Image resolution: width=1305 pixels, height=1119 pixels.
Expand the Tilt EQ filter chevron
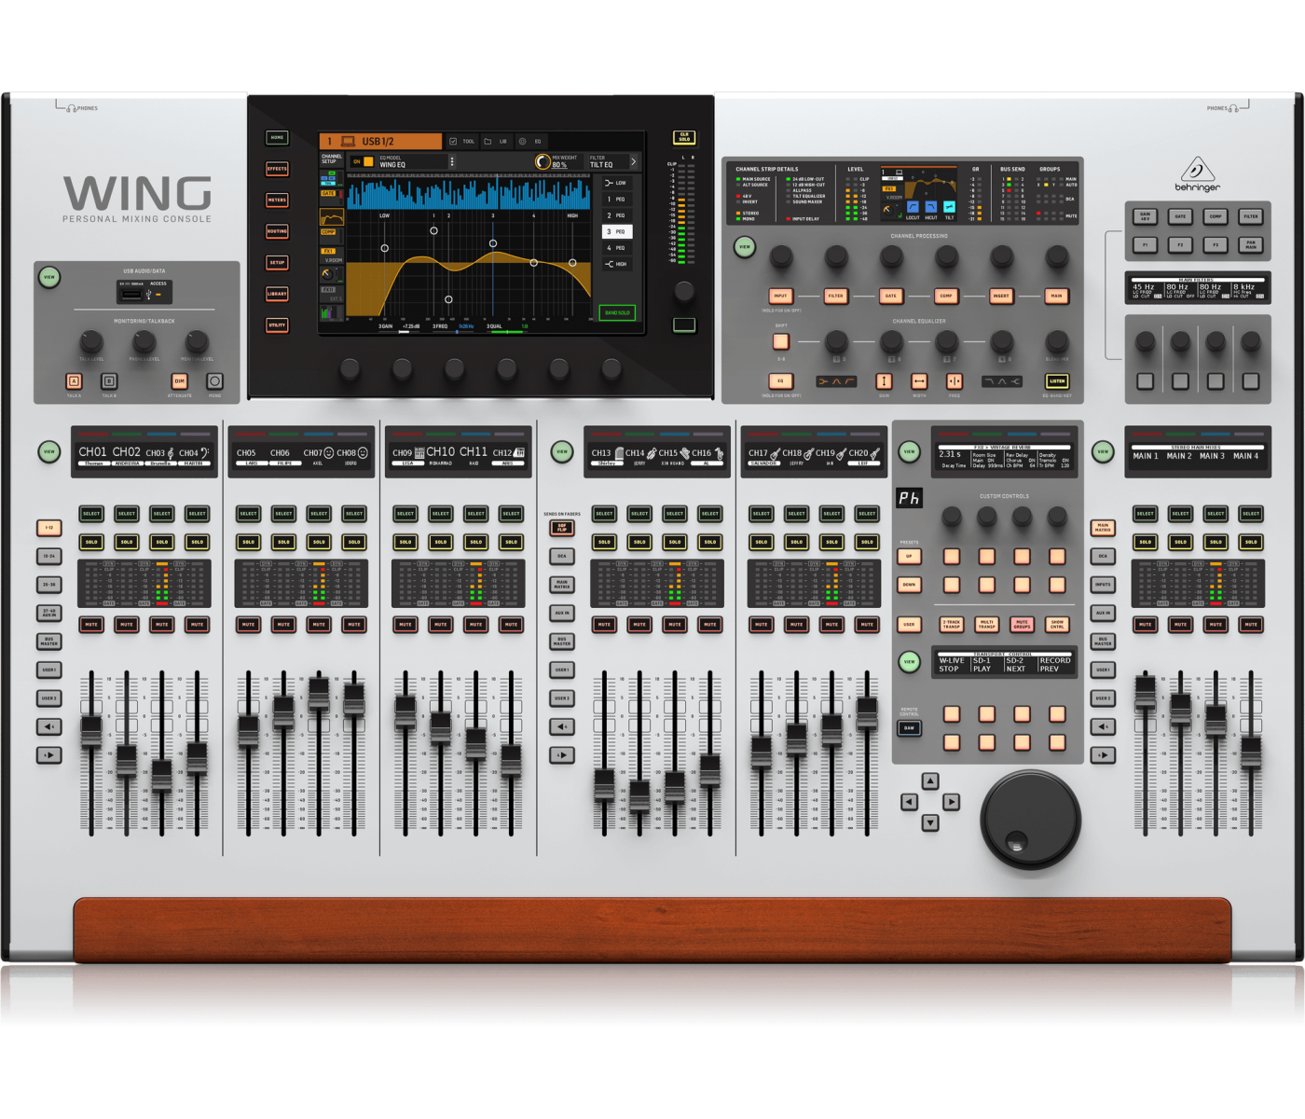[x=633, y=161]
